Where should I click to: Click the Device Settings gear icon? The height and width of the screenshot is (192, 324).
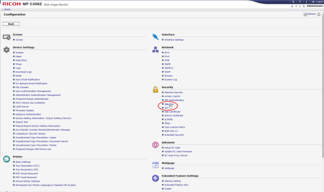click(6, 49)
